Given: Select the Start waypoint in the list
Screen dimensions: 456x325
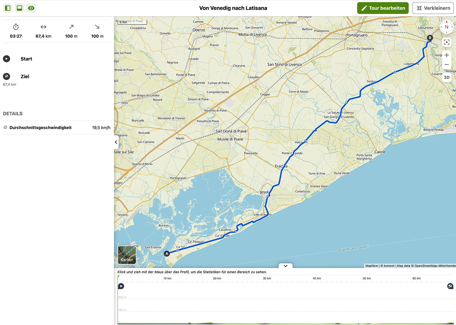Looking at the screenshot, I should [x=26, y=59].
